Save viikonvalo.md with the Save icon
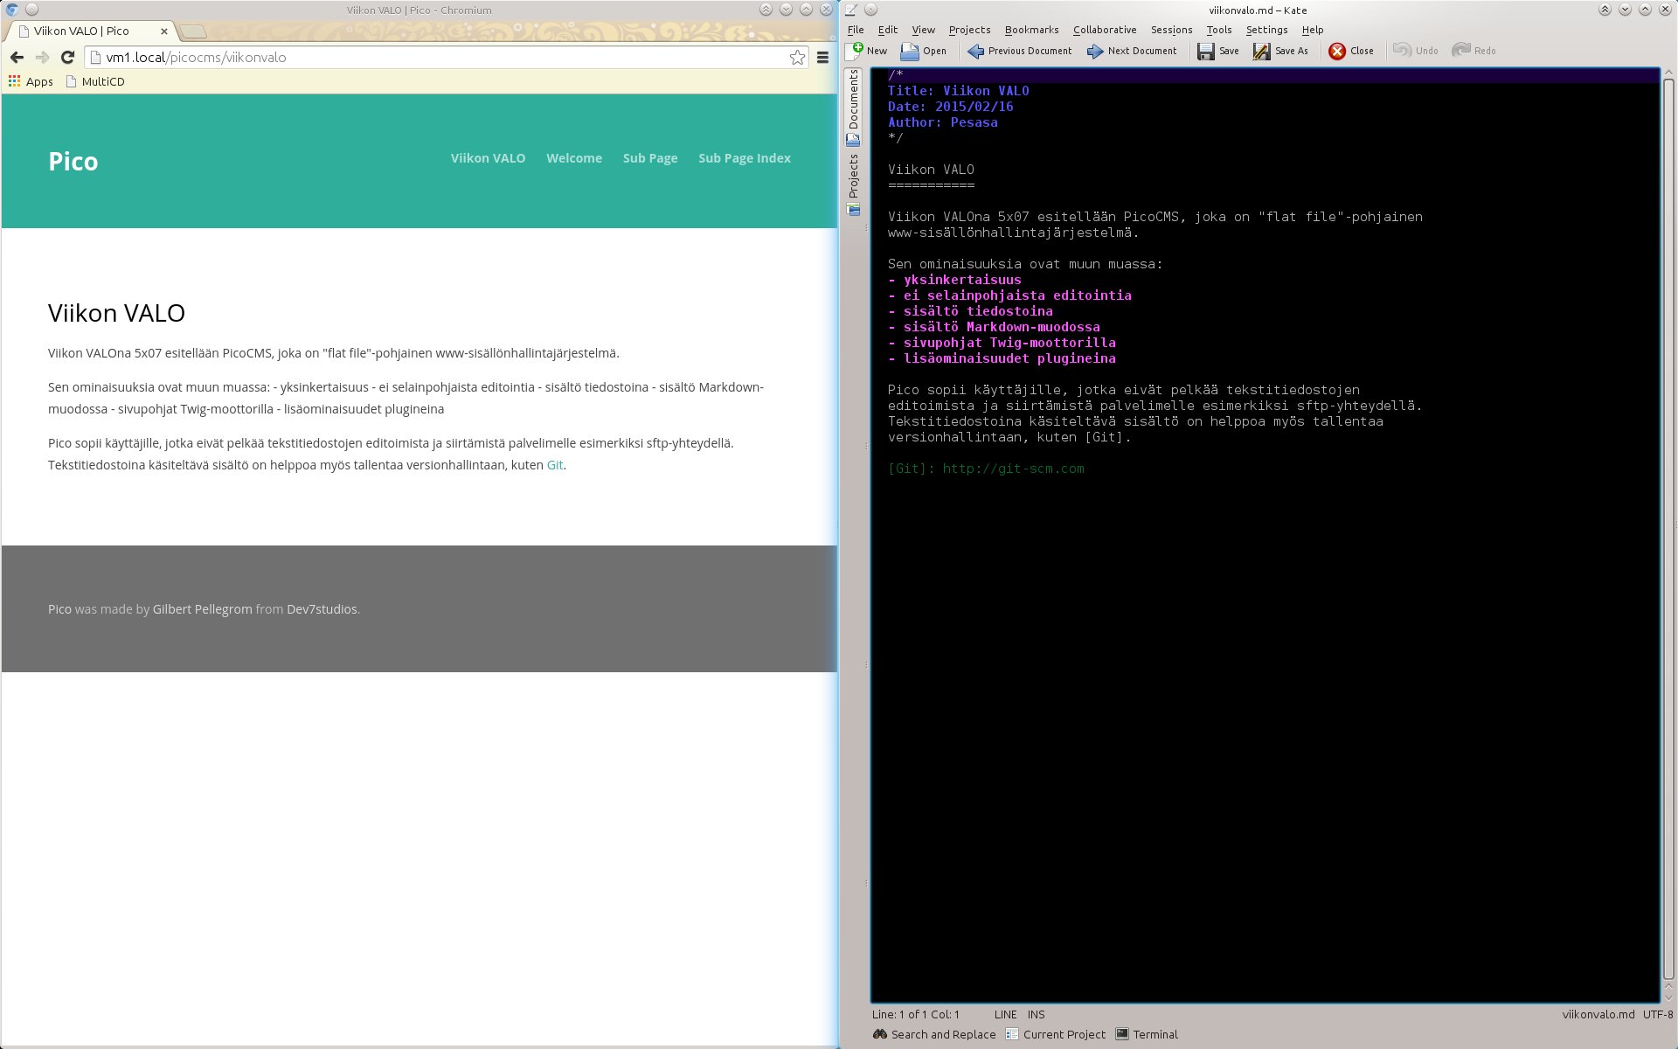The image size is (1678, 1049). click(1206, 51)
